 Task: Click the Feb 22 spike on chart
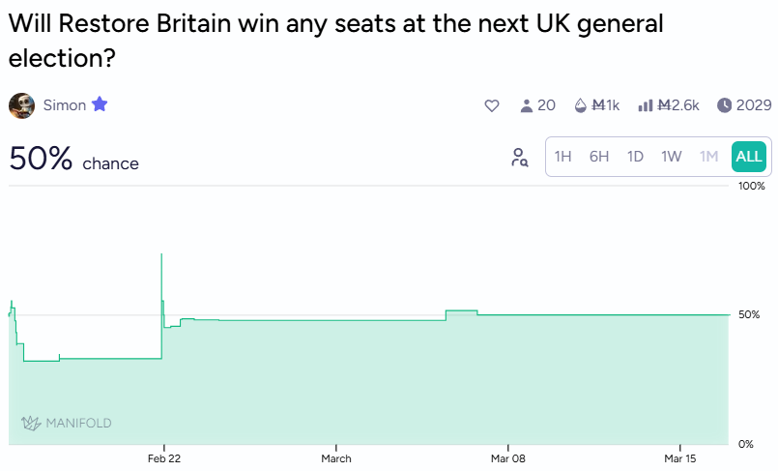[x=161, y=254]
